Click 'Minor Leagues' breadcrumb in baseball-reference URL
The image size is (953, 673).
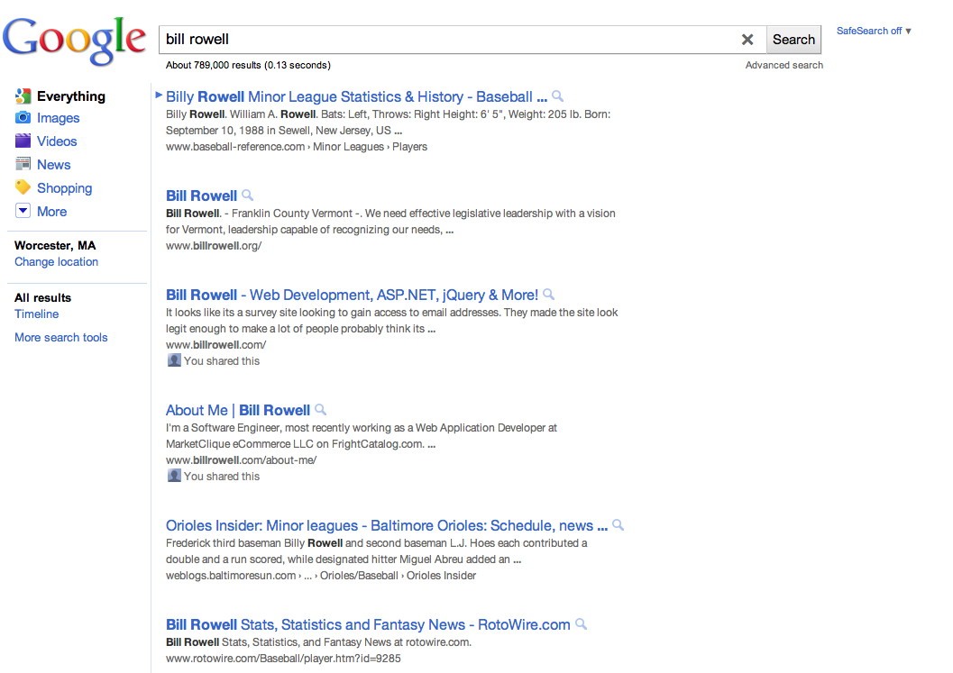coord(348,146)
